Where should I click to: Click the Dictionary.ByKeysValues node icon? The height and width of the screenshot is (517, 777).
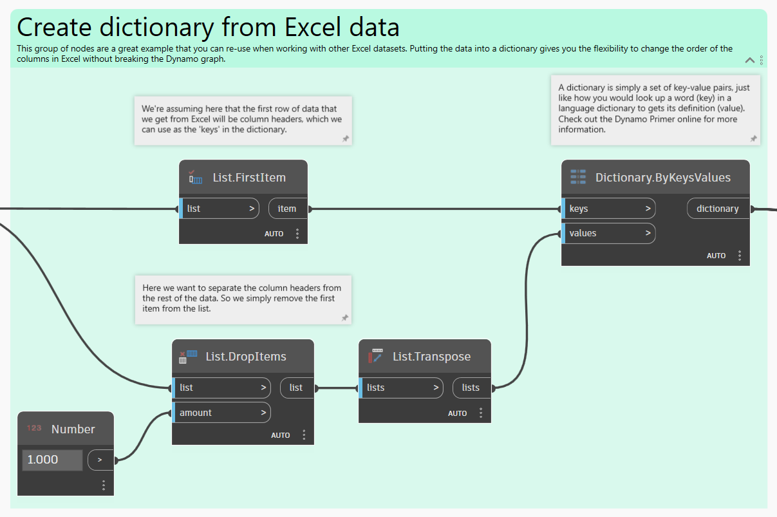point(578,177)
